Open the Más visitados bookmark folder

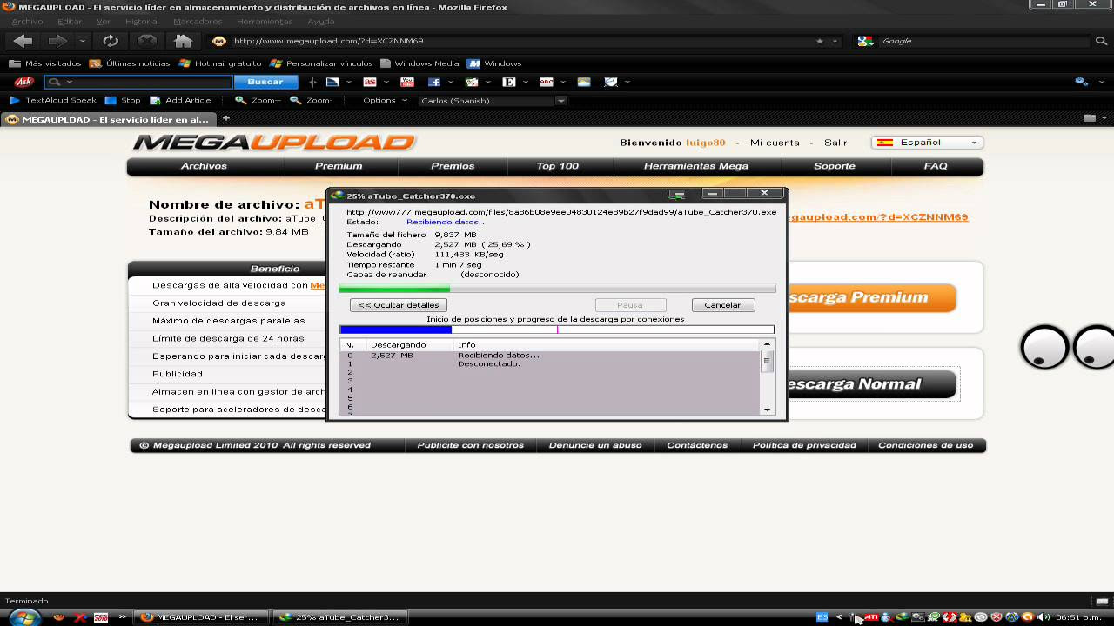pos(45,63)
